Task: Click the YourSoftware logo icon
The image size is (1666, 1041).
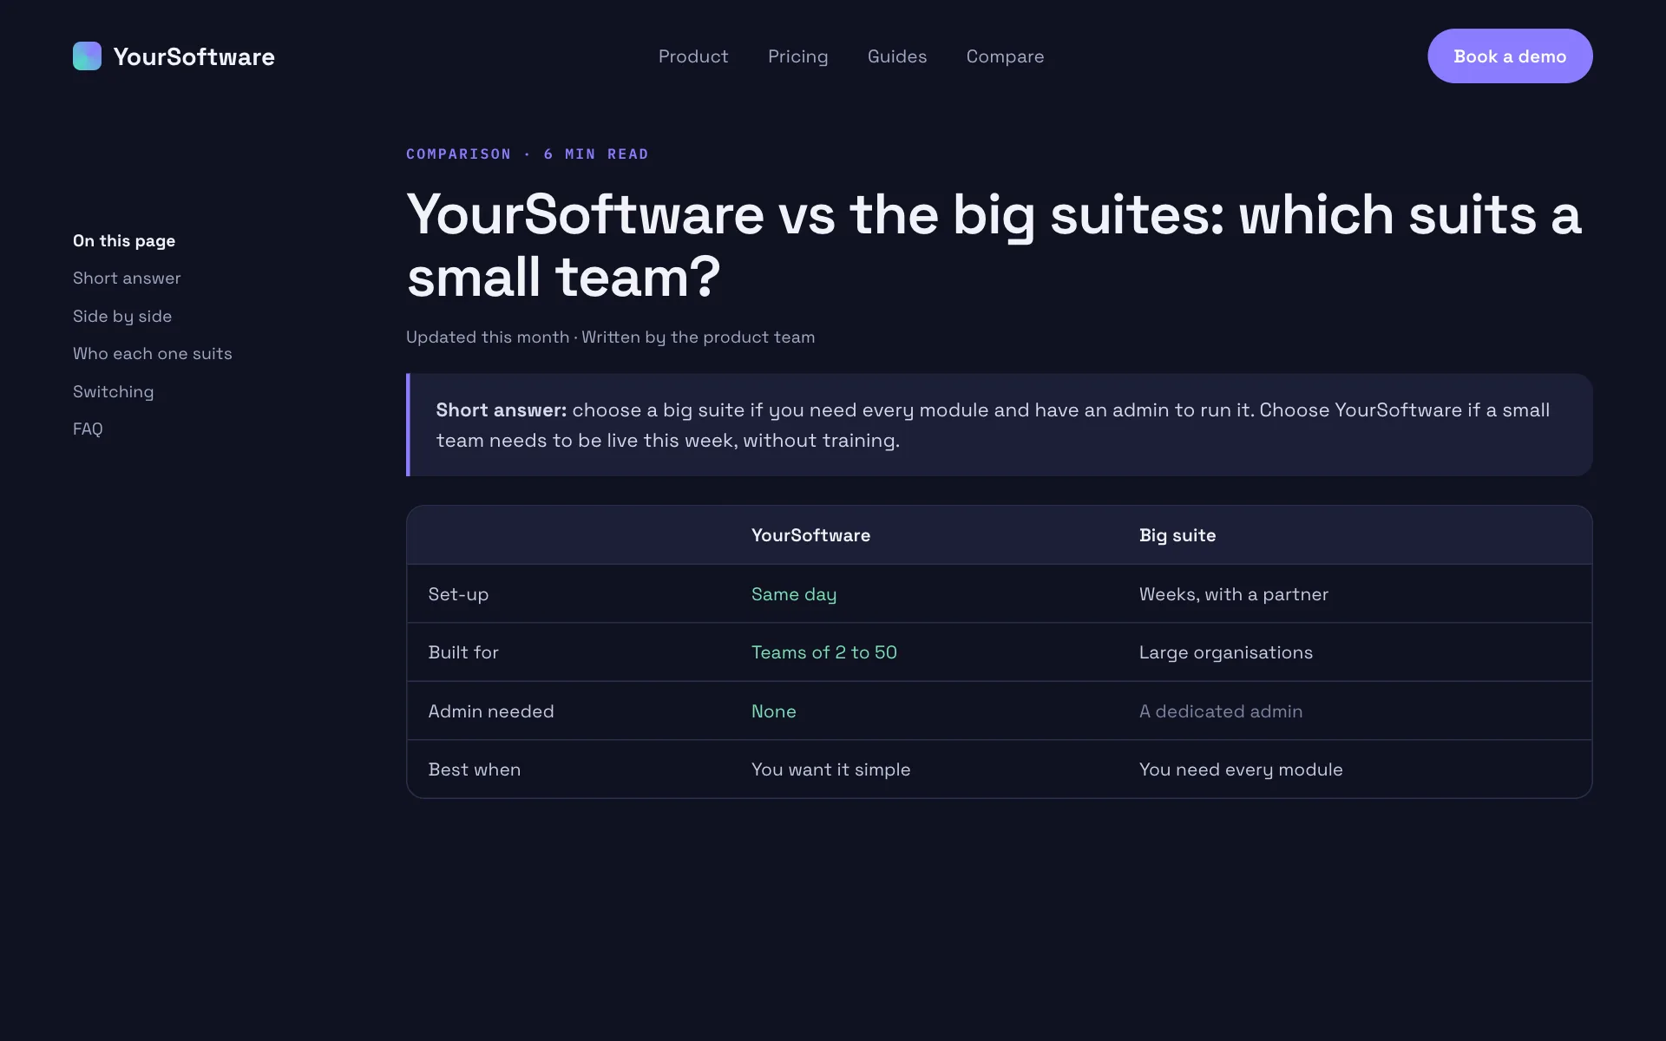Action: coord(87,56)
